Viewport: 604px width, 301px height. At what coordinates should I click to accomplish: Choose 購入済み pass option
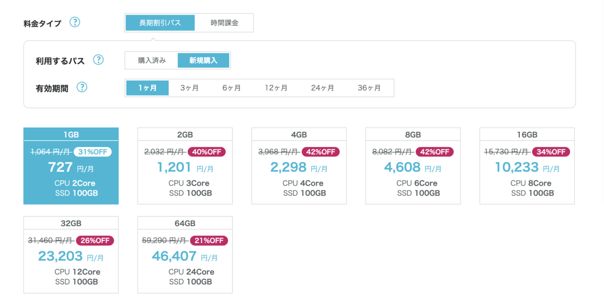click(x=150, y=60)
